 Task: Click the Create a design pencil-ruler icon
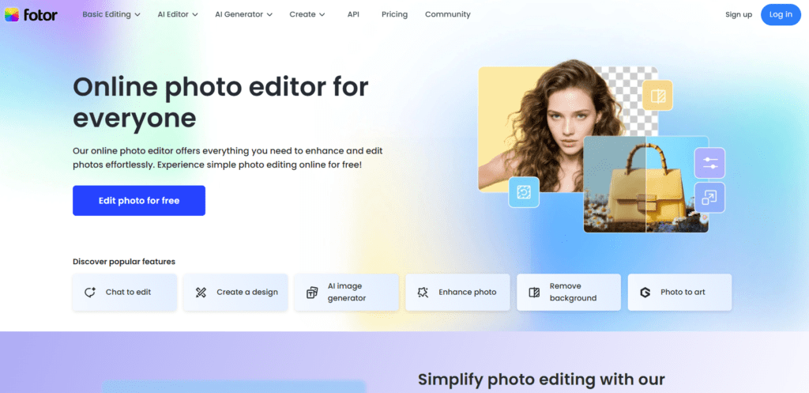(201, 293)
